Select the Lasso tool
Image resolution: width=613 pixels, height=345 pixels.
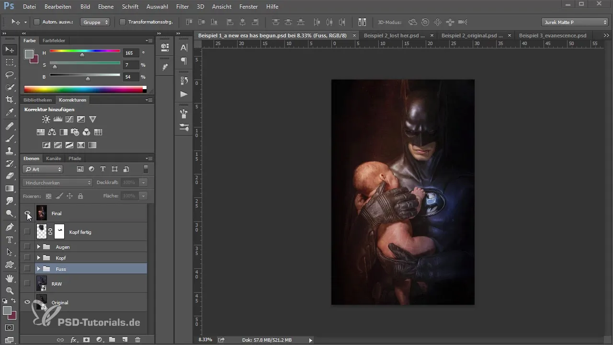click(x=10, y=75)
